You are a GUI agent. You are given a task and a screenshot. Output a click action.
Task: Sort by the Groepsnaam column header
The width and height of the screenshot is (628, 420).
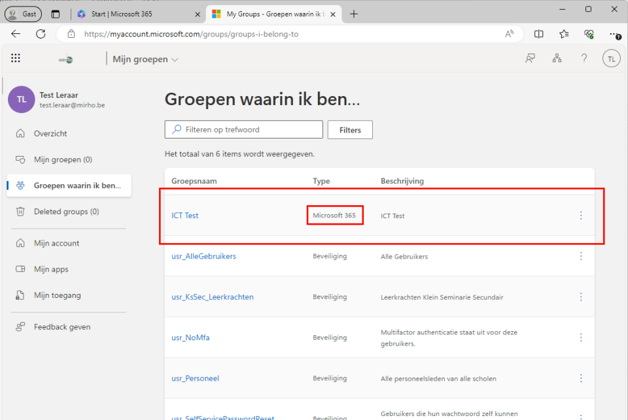pyautogui.click(x=194, y=181)
